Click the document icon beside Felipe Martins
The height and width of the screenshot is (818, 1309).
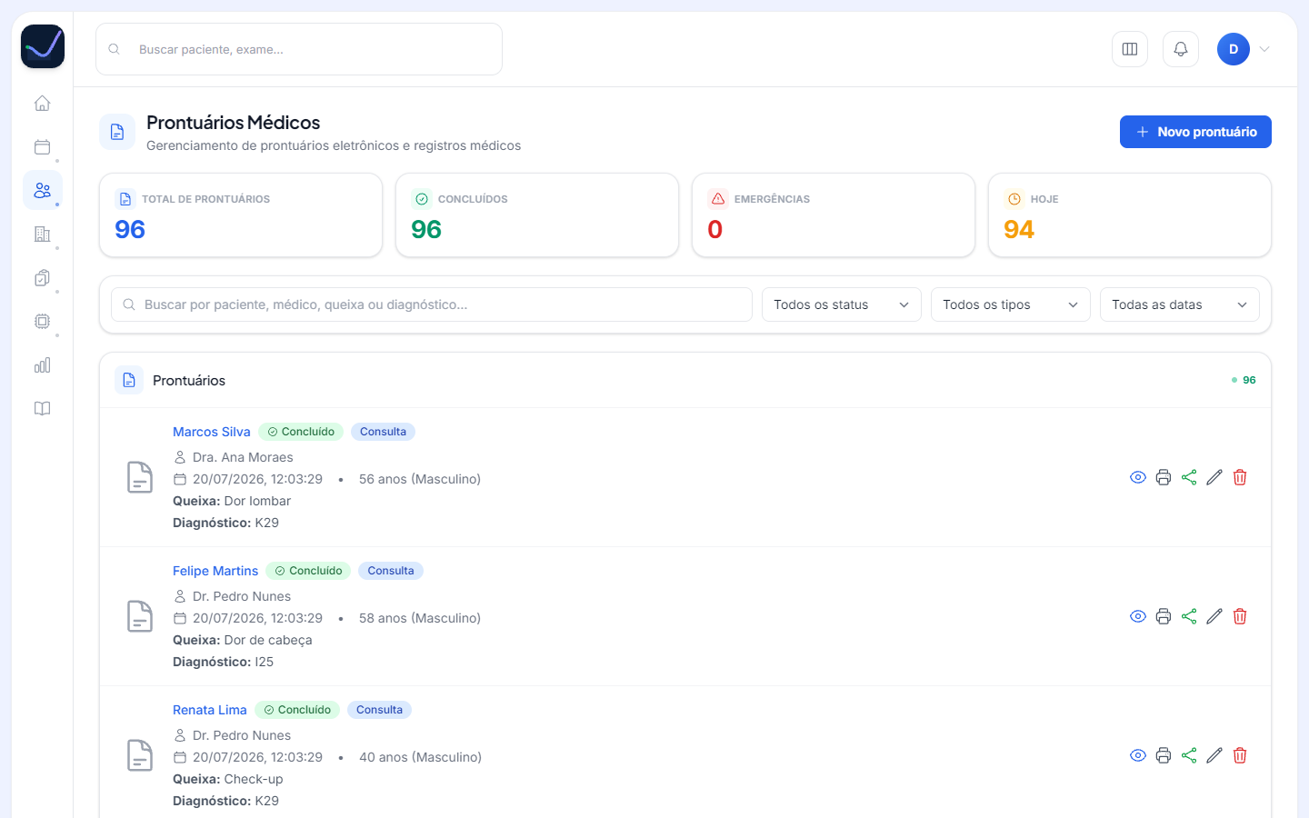[x=140, y=616]
